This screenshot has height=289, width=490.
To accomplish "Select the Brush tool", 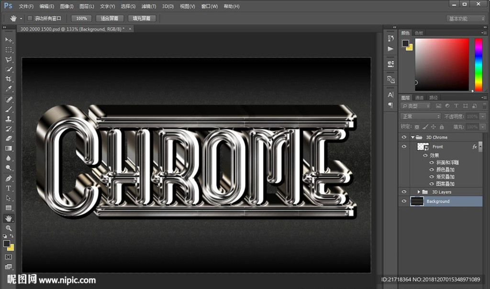I will (9, 110).
